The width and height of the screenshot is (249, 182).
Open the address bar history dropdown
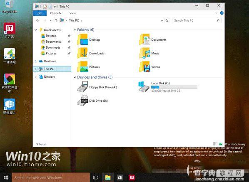[162, 21]
